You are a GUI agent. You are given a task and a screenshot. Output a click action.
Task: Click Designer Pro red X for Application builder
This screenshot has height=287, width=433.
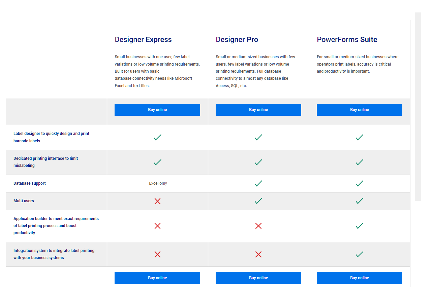tap(258, 226)
